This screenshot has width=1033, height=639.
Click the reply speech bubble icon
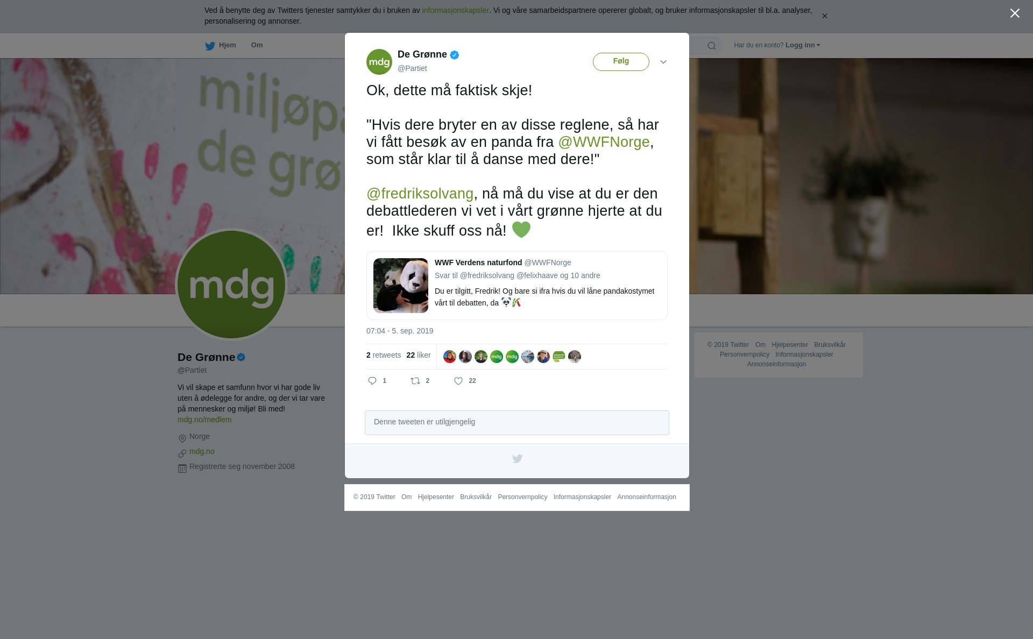coord(372,381)
